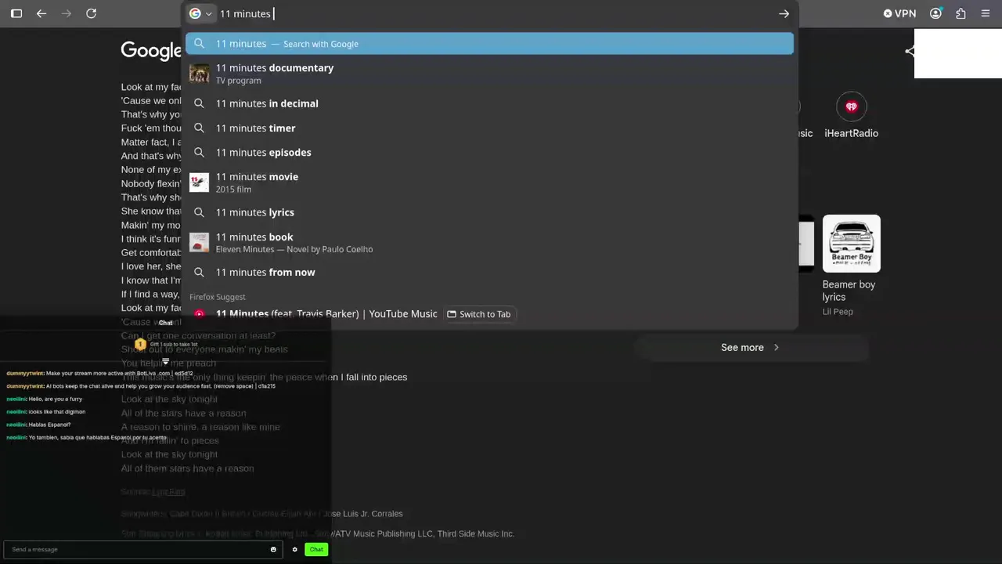The image size is (1002, 564).
Task: Select '11 minutes lyrics' suggestion
Action: click(489, 212)
